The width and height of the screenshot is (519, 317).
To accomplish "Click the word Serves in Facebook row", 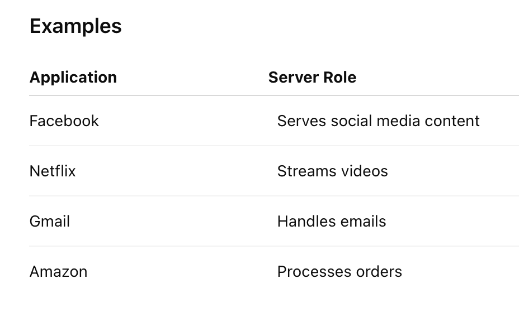I will pos(302,121).
